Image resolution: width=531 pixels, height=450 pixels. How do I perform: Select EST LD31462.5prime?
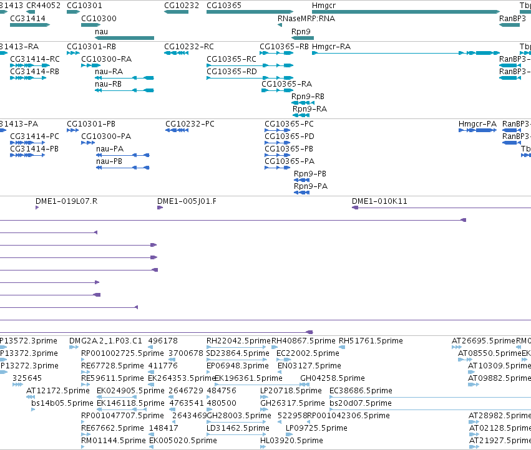(x=238, y=428)
